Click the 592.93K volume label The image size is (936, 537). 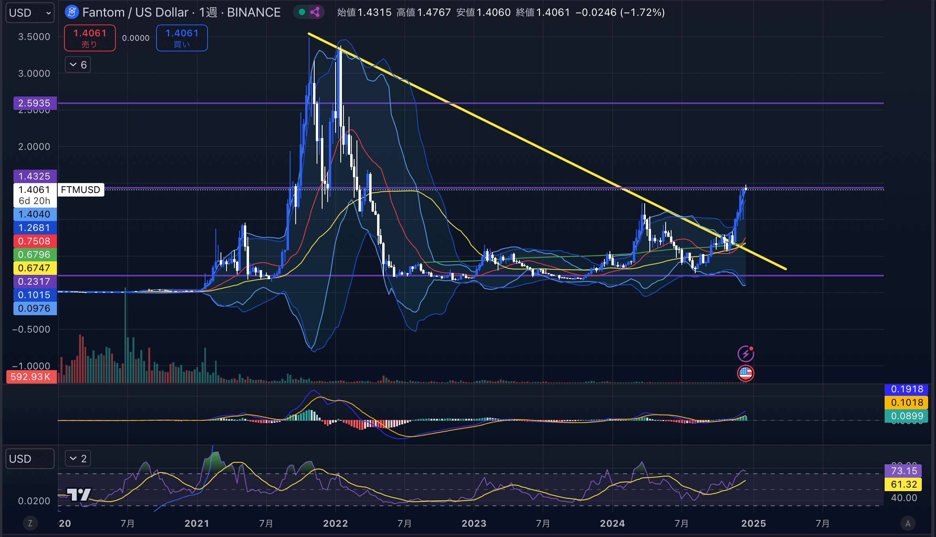(x=31, y=377)
